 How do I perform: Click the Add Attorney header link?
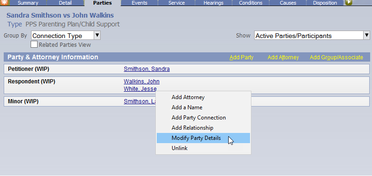283,57
